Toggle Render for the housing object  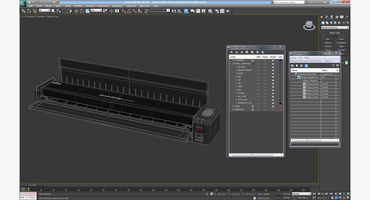point(273,93)
